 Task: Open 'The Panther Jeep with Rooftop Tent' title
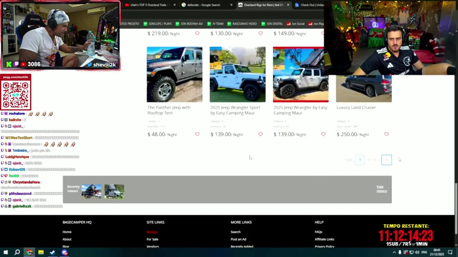[x=169, y=110]
